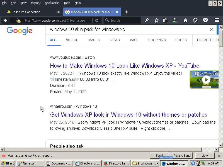Viewport: 223px width, 167px height.
Task: Click the Google tray icon in system tray
Action: (x=193, y=163)
